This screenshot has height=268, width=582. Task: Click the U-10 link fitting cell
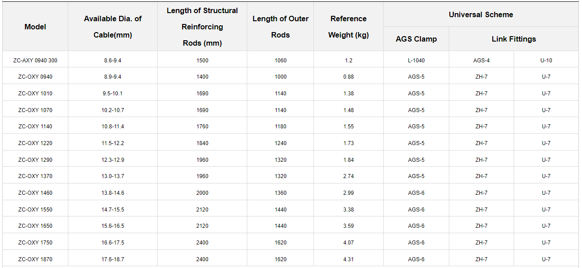pyautogui.click(x=546, y=59)
